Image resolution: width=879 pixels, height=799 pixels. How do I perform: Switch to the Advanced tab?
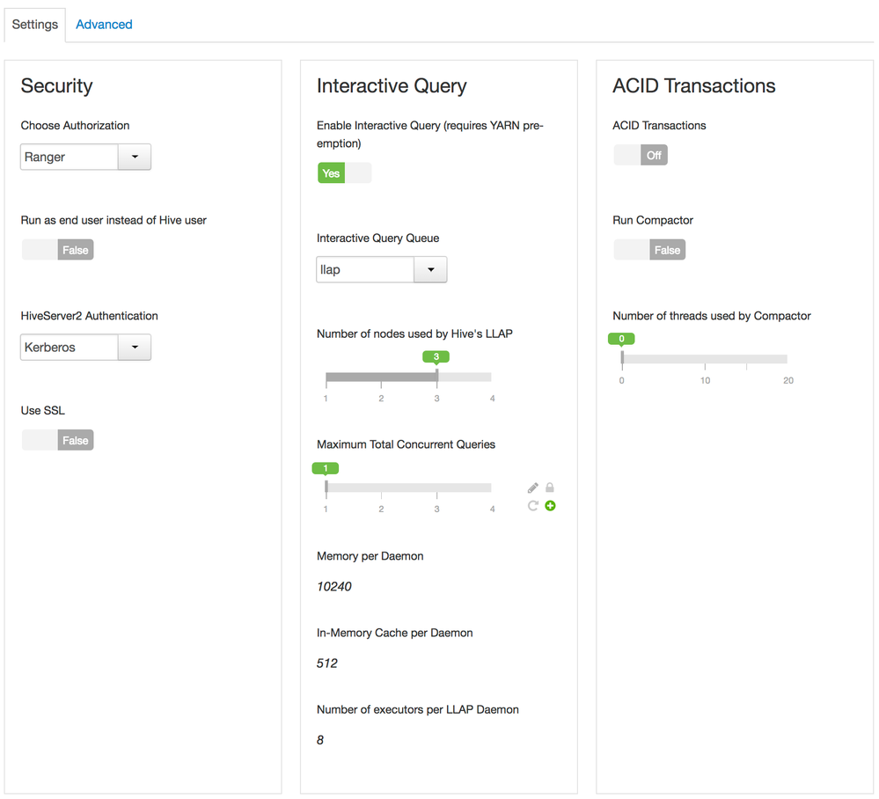tap(104, 25)
